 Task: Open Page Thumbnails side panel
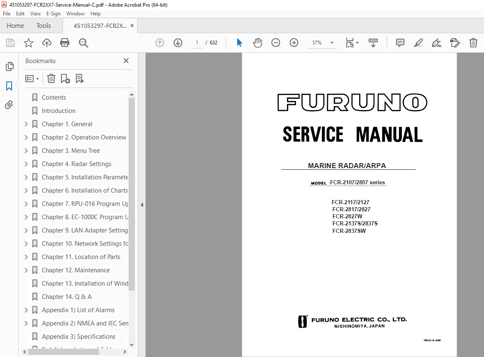(10, 66)
